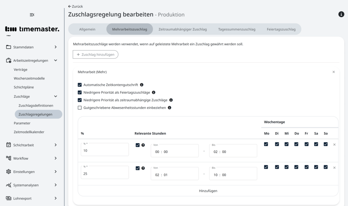This screenshot has width=348, height=206.
Task: Close the Mehrarbeit (Mehr) panel
Action: point(334,72)
